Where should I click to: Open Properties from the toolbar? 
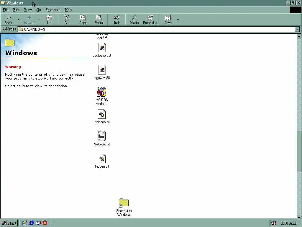[150, 20]
